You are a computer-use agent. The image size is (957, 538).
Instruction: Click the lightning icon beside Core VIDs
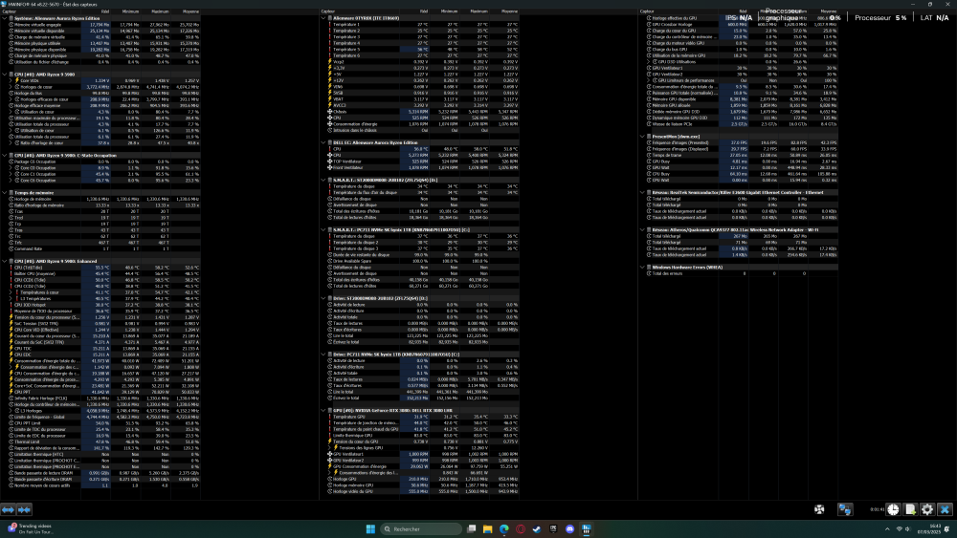point(16,80)
